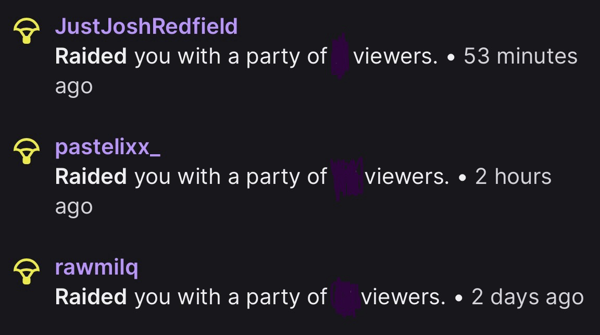Open the pastelixx_ channel link
The height and width of the screenshot is (335, 600).
click(108, 147)
